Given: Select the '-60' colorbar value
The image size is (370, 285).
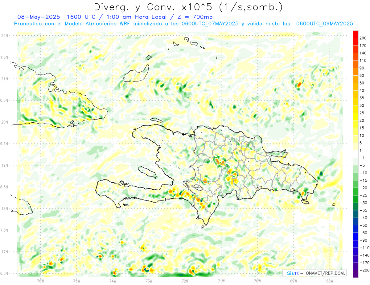Looking at the screenshot, I should coord(363,233).
